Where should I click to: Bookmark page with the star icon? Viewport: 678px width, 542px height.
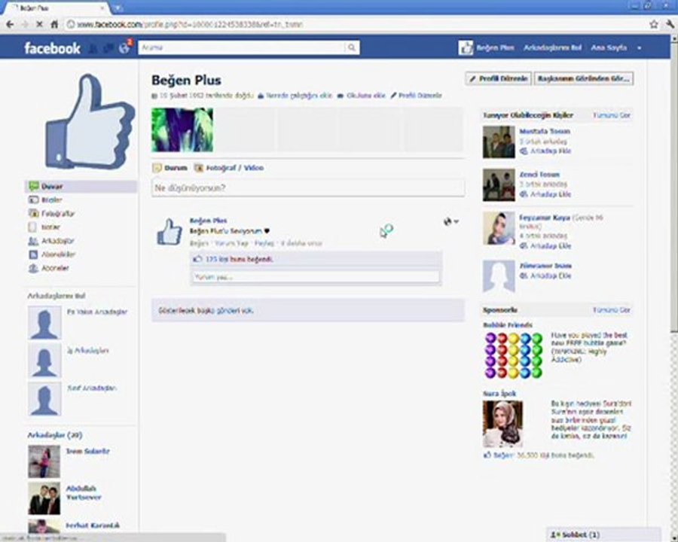click(x=654, y=24)
